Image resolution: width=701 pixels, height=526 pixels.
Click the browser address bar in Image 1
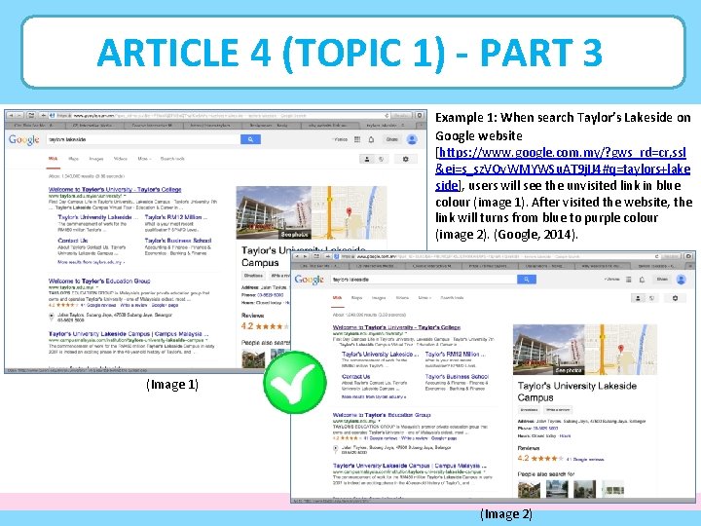click(x=219, y=115)
